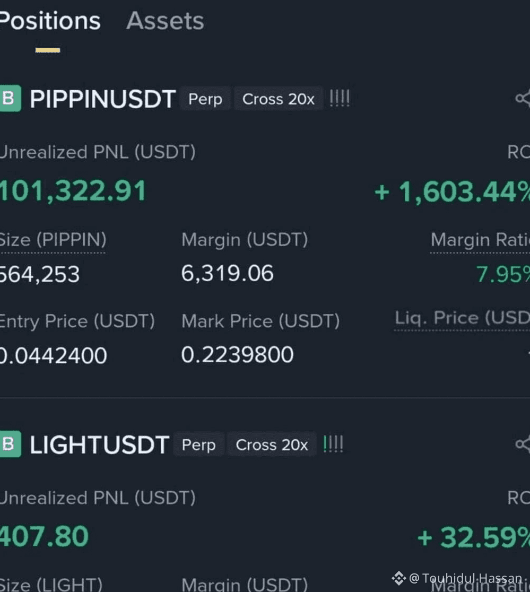Click the Perp badge on LIGHTUSDT
This screenshot has height=592, width=530.
198,445
